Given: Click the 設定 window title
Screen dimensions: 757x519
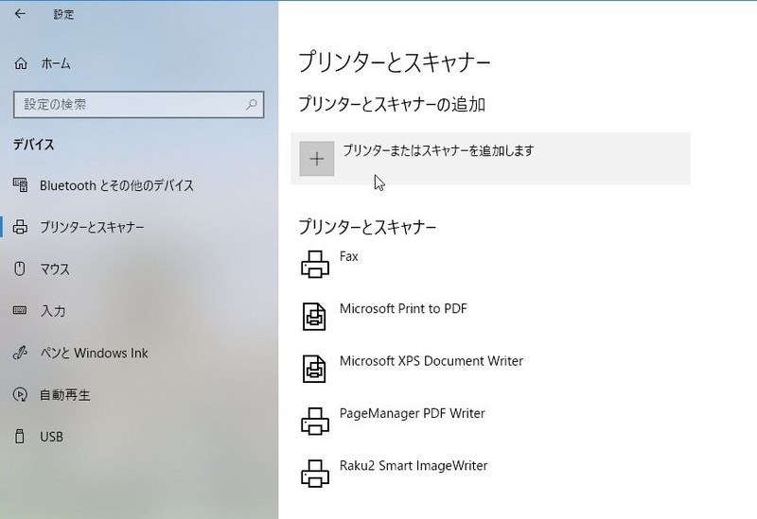Looking at the screenshot, I should (63, 14).
